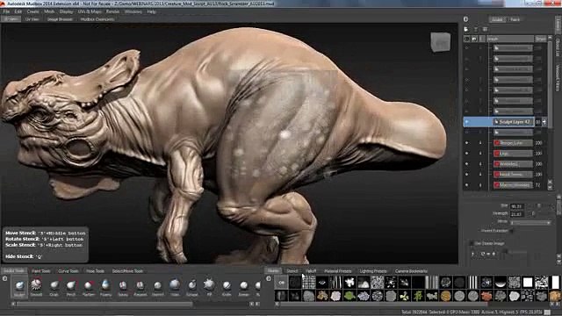Open the Create menu

pyautogui.click(x=33, y=11)
